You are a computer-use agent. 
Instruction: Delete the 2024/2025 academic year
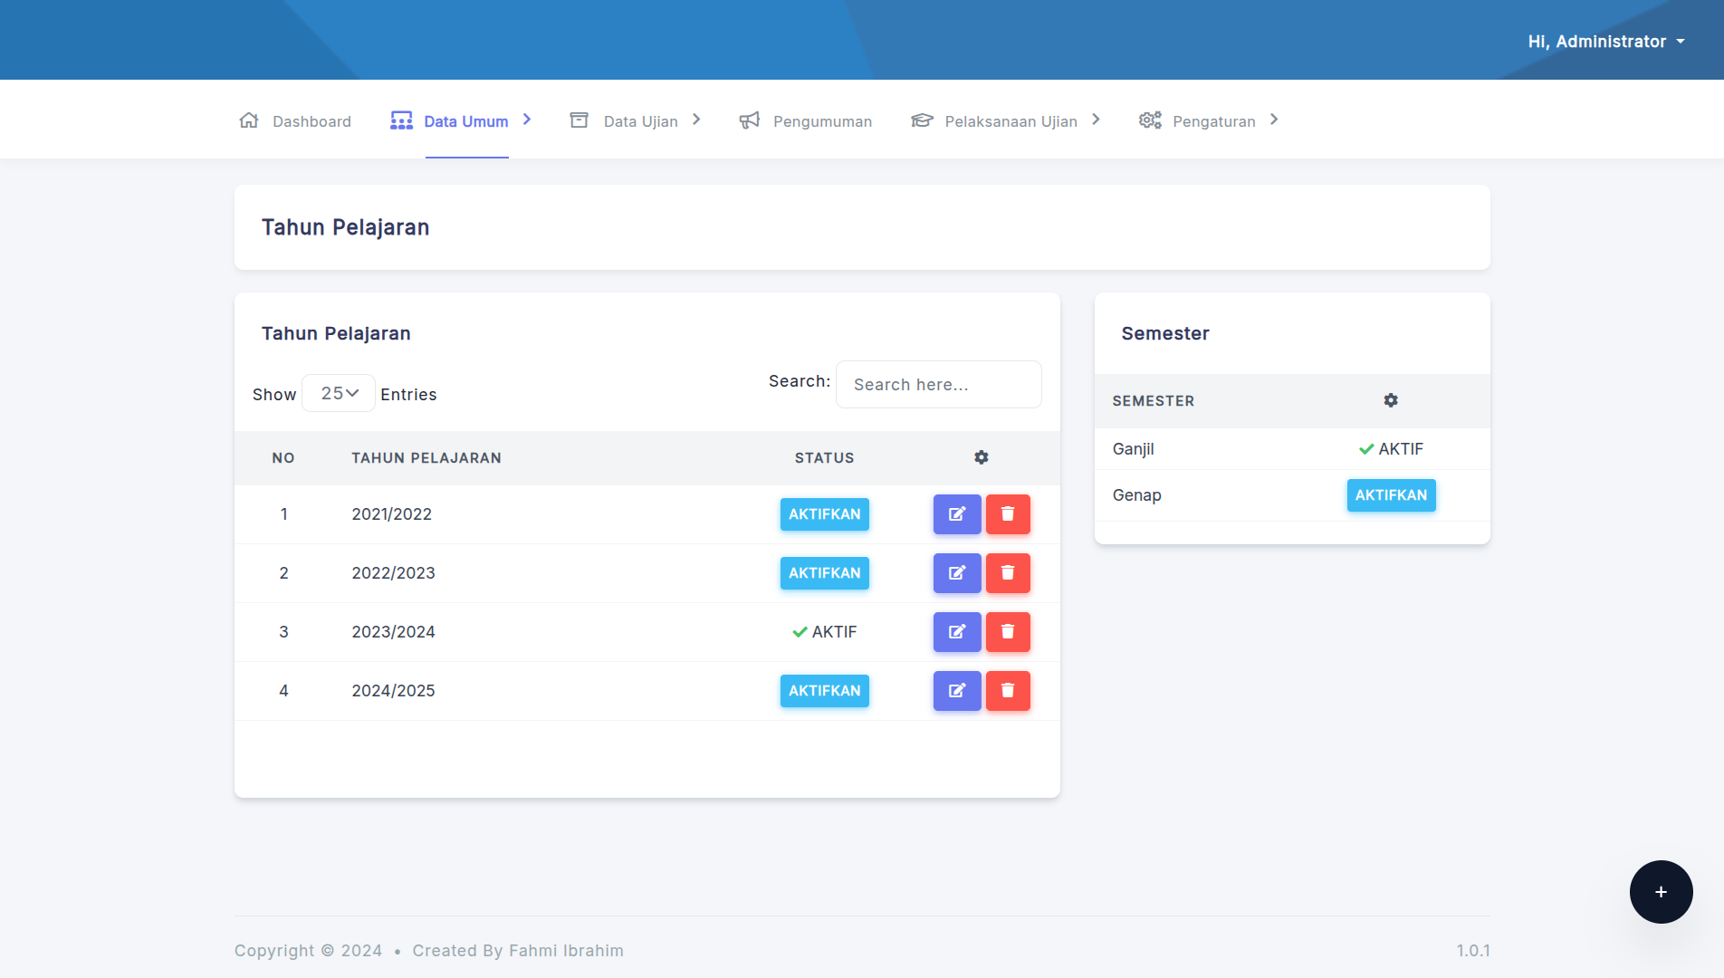tap(1007, 691)
